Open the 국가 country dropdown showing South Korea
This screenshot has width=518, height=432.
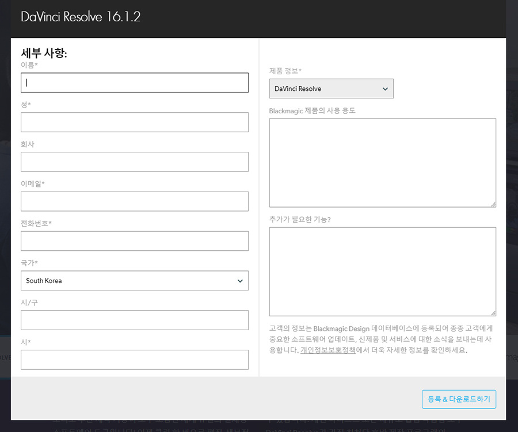[x=135, y=281]
